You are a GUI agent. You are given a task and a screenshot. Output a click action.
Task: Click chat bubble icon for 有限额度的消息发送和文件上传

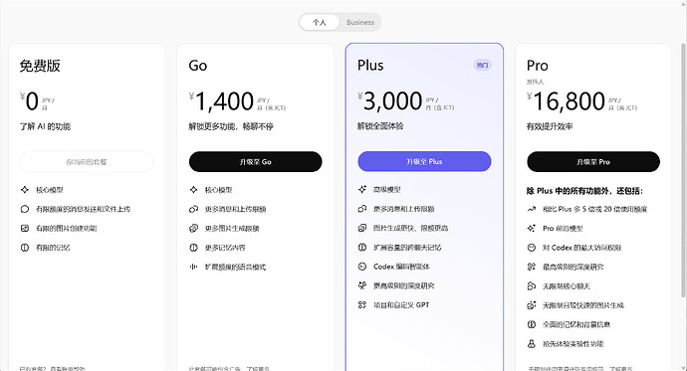tap(25, 209)
